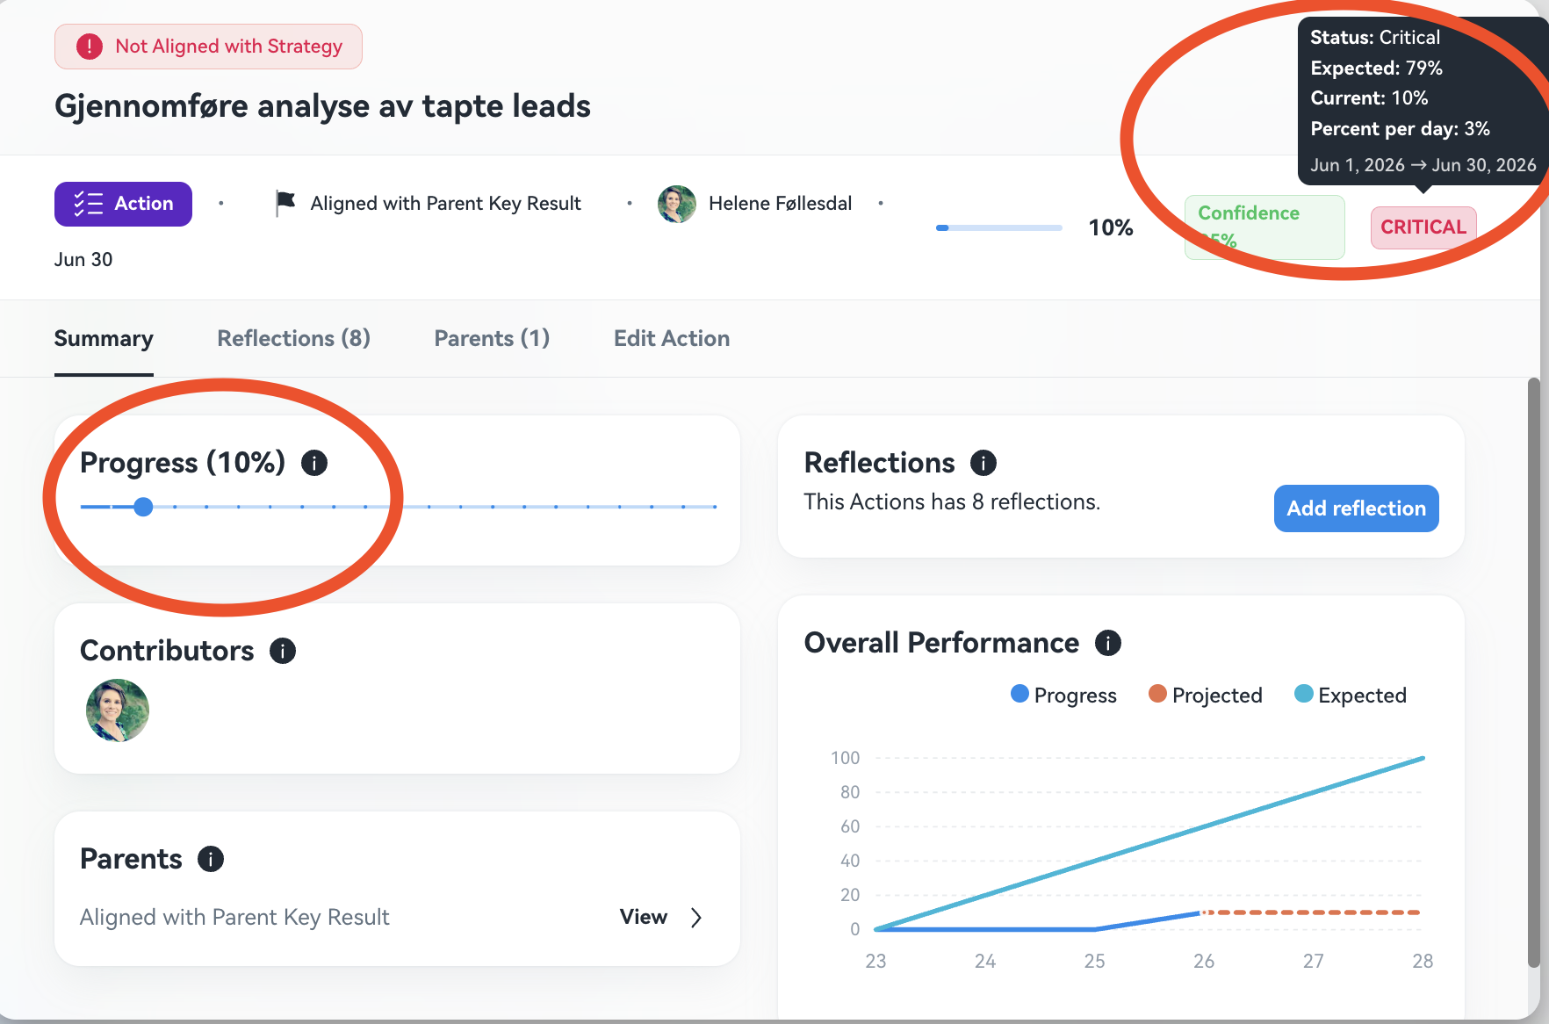The height and width of the screenshot is (1024, 1549).
Task: Click the flag icon beside Aligned with Parent
Action: pyautogui.click(x=285, y=203)
